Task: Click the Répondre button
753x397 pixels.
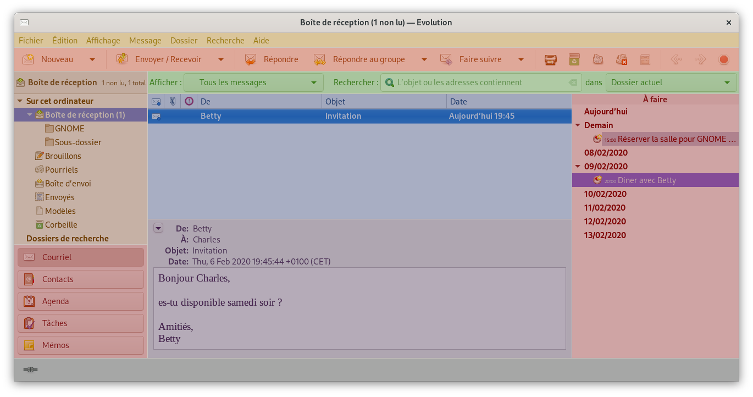Action: pyautogui.click(x=272, y=59)
